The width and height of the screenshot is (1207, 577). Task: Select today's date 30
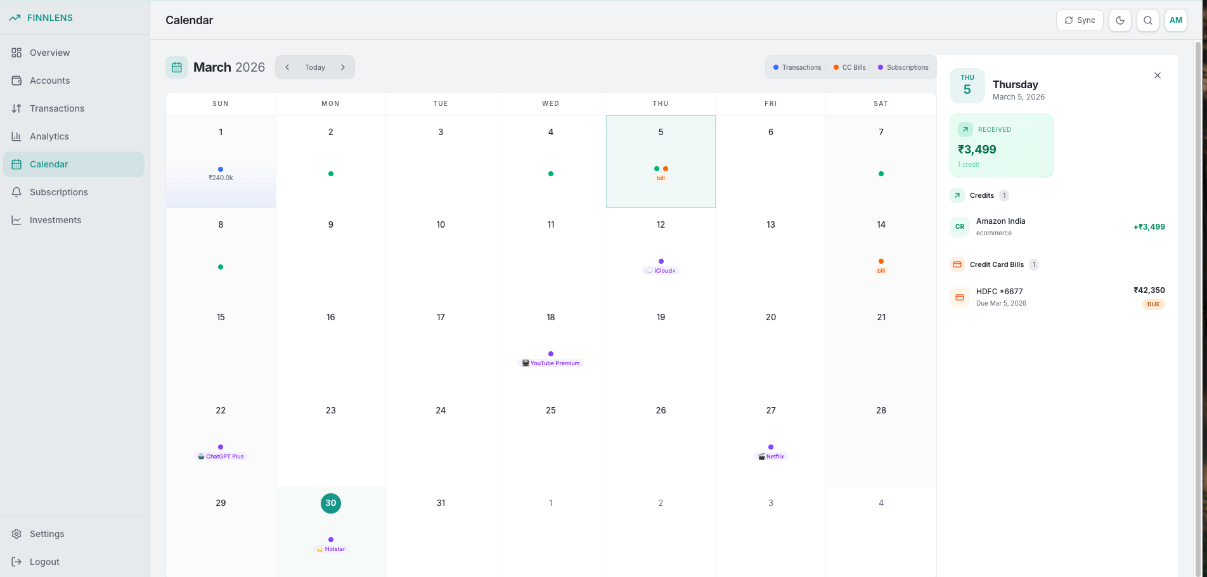point(331,503)
